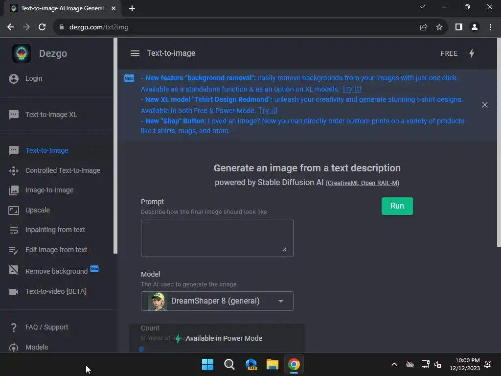The height and width of the screenshot is (376, 501).
Task: Open File Explorer from taskbar
Action: click(x=273, y=364)
